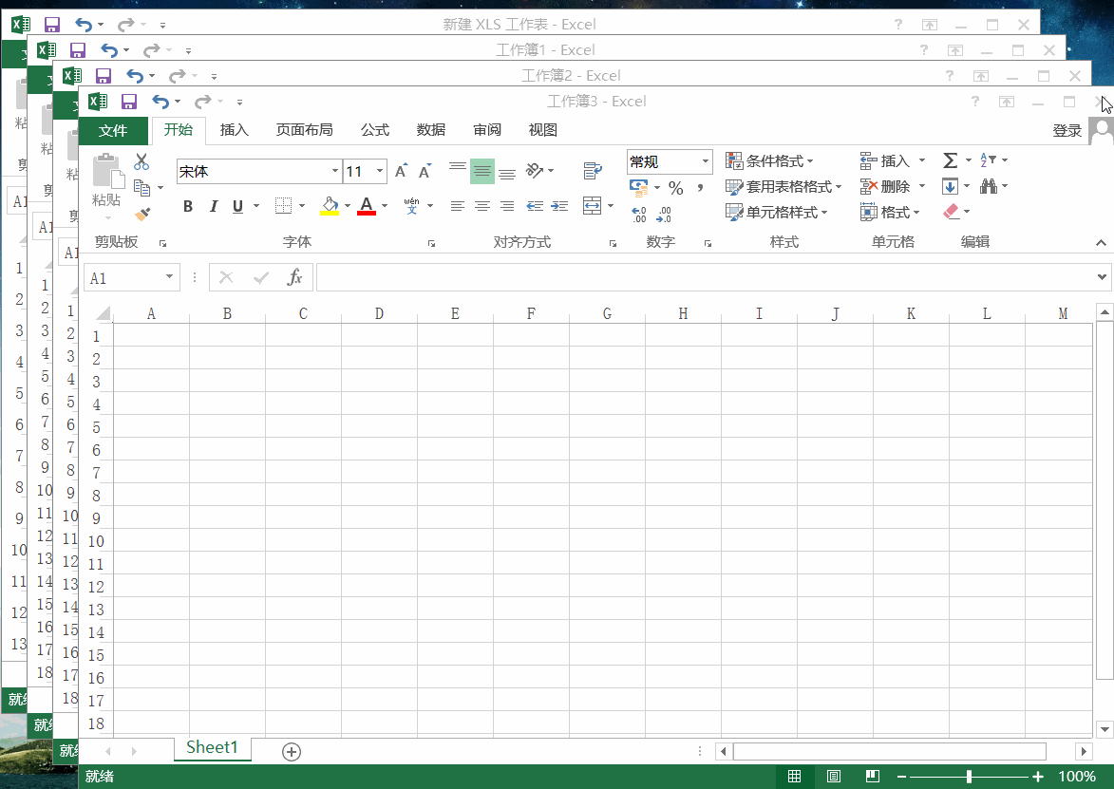
Task: Open the font name dropdown
Action: [334, 171]
